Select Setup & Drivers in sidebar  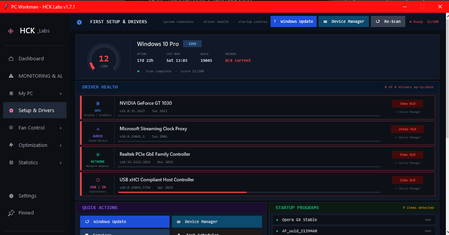click(35, 111)
